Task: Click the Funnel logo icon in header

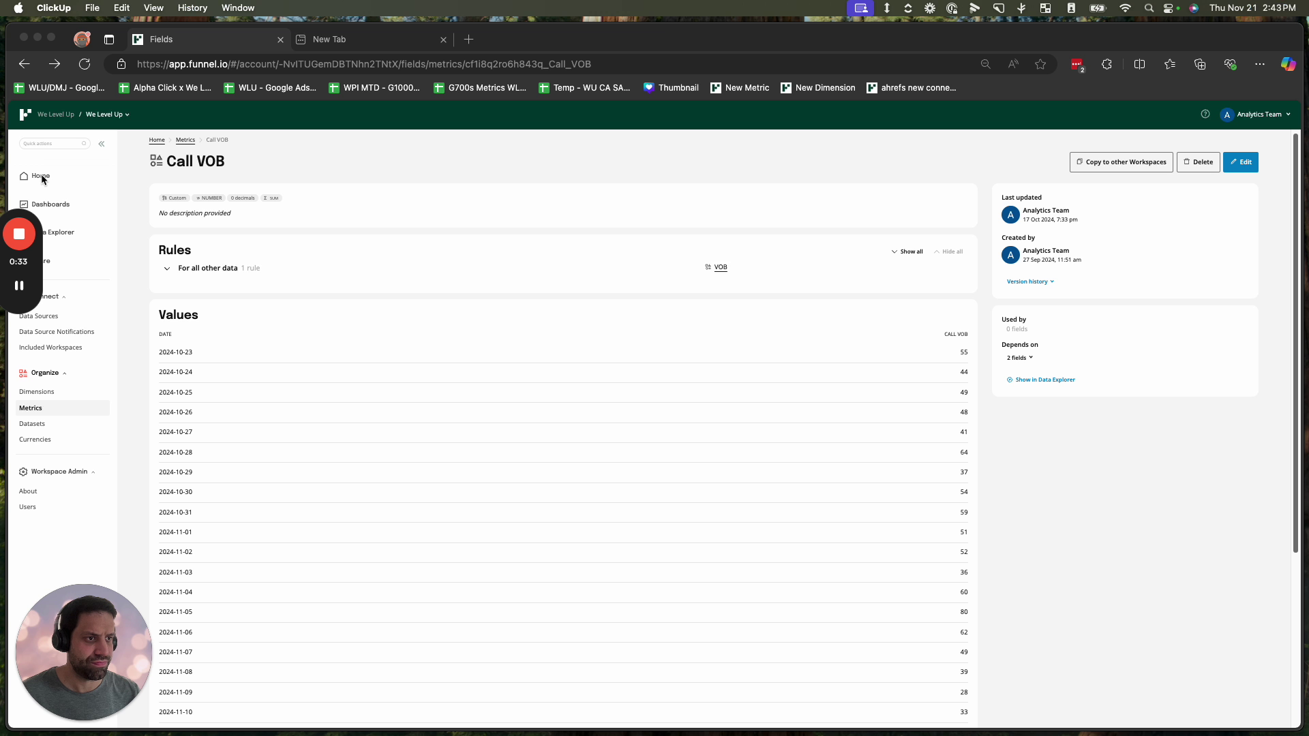Action: click(25, 114)
